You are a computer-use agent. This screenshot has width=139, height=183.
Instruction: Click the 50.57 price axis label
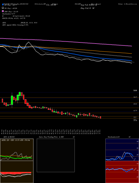click(135, 97)
